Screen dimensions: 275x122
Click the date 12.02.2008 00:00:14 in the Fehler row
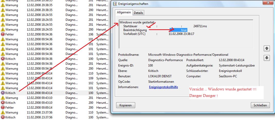pos(40,107)
